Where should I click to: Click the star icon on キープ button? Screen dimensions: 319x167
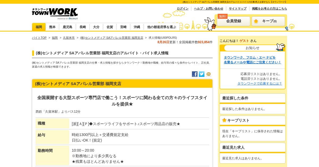click(x=256, y=21)
